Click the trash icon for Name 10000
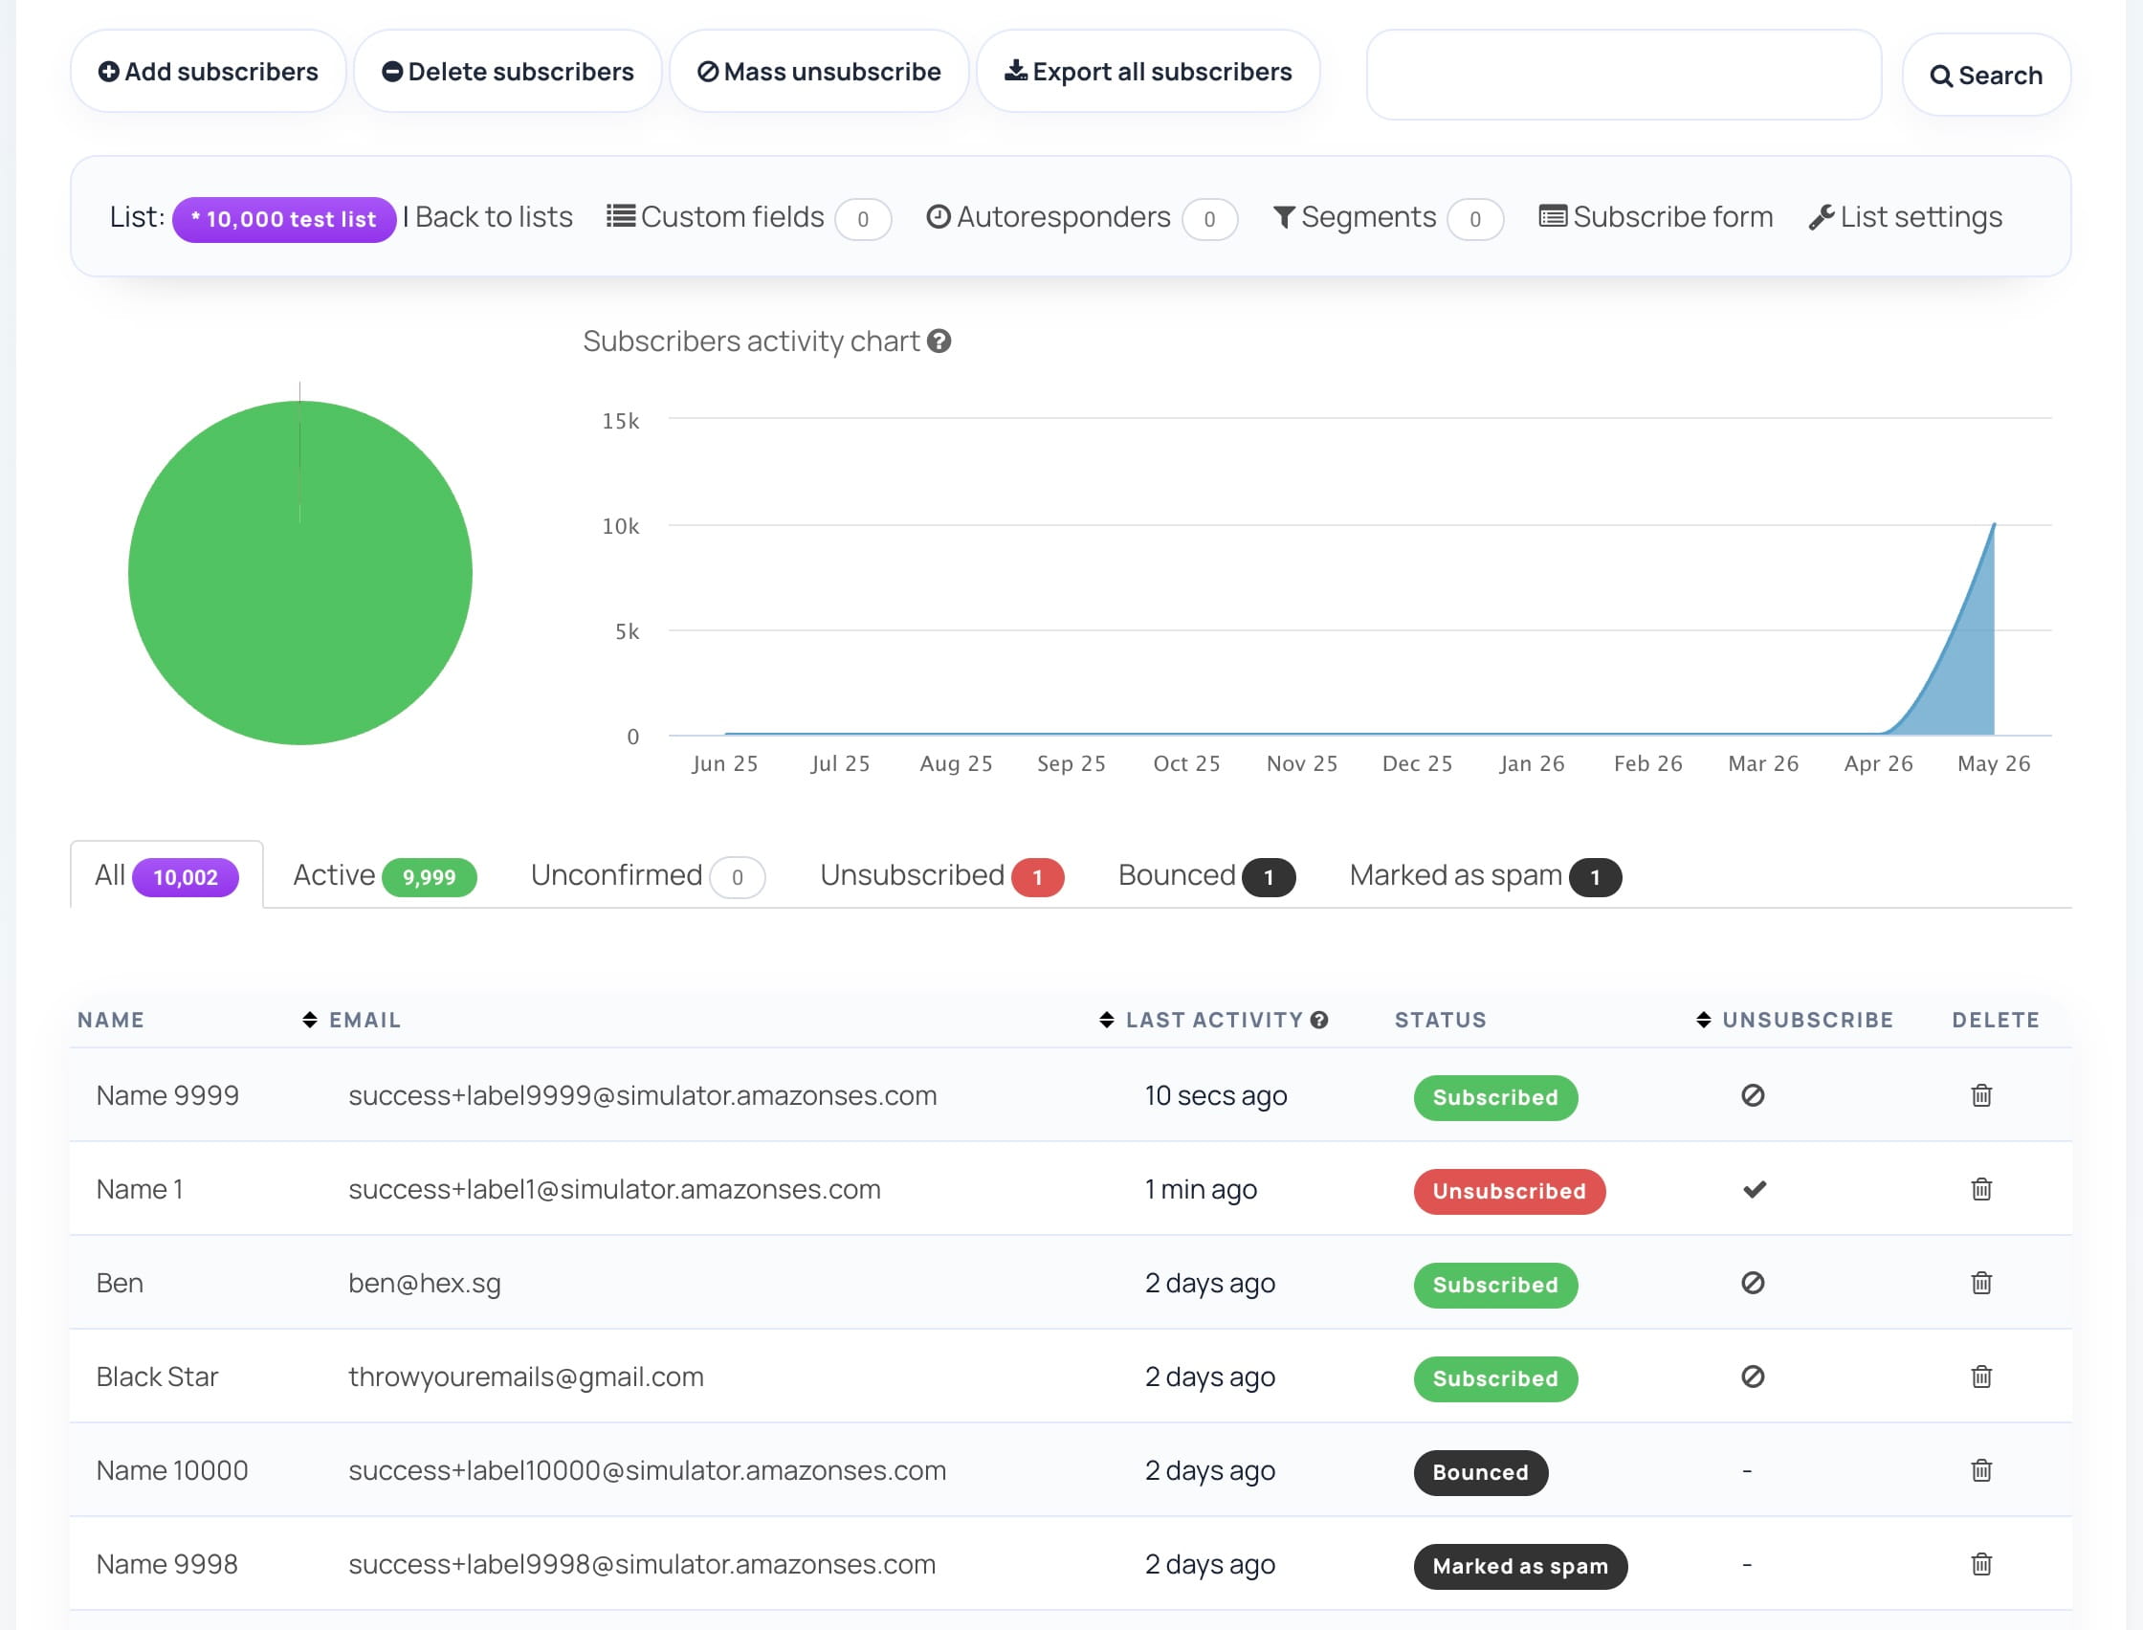 click(x=1981, y=1471)
